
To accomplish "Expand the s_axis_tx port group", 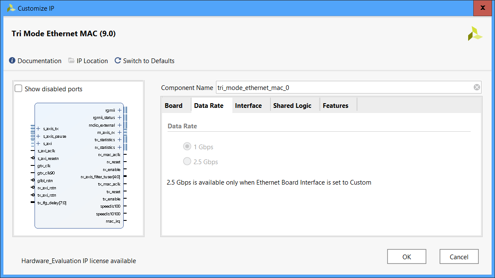I will pos(38,128).
